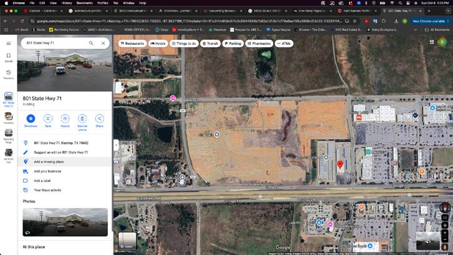This screenshot has width=453, height=255.
Task: Click Add your business
Action: tap(64, 171)
